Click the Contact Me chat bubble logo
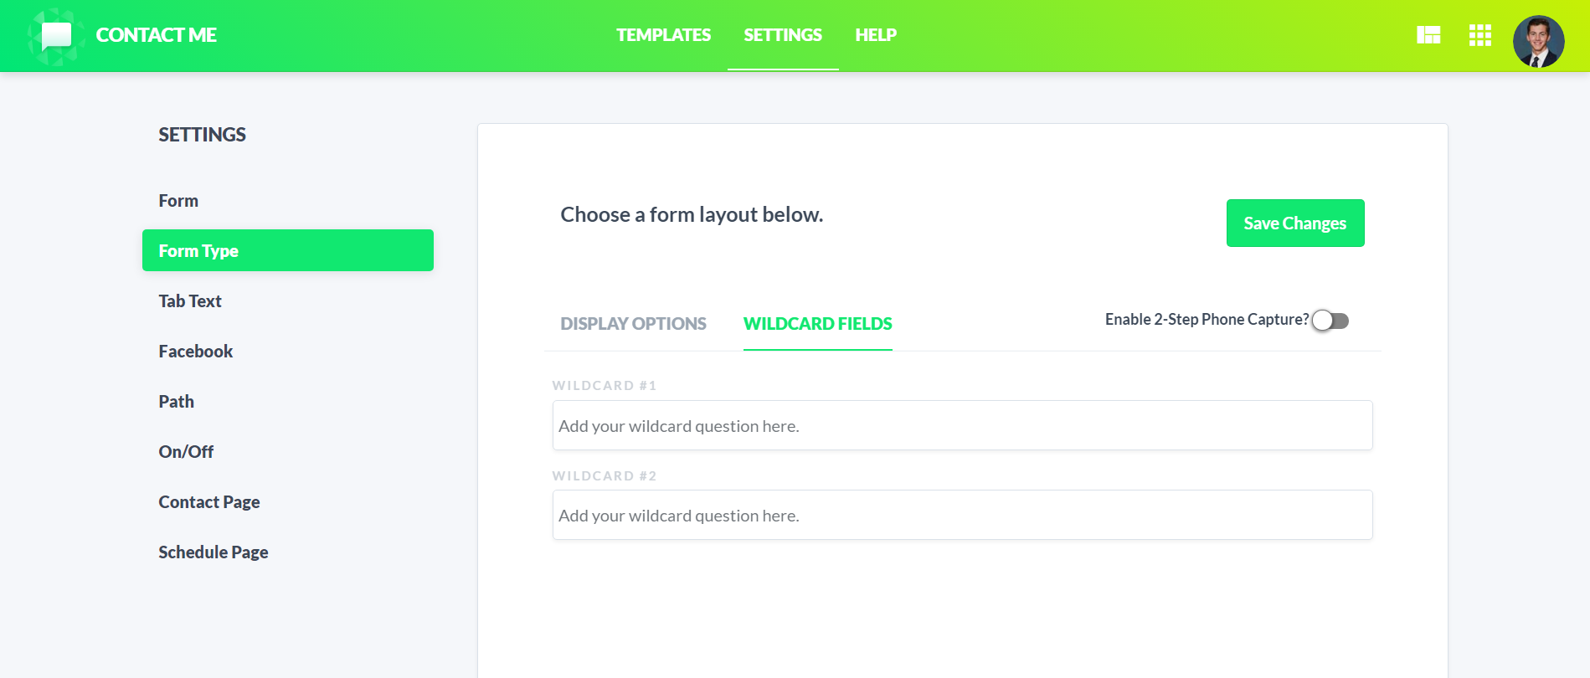The image size is (1590, 678). coord(56,36)
